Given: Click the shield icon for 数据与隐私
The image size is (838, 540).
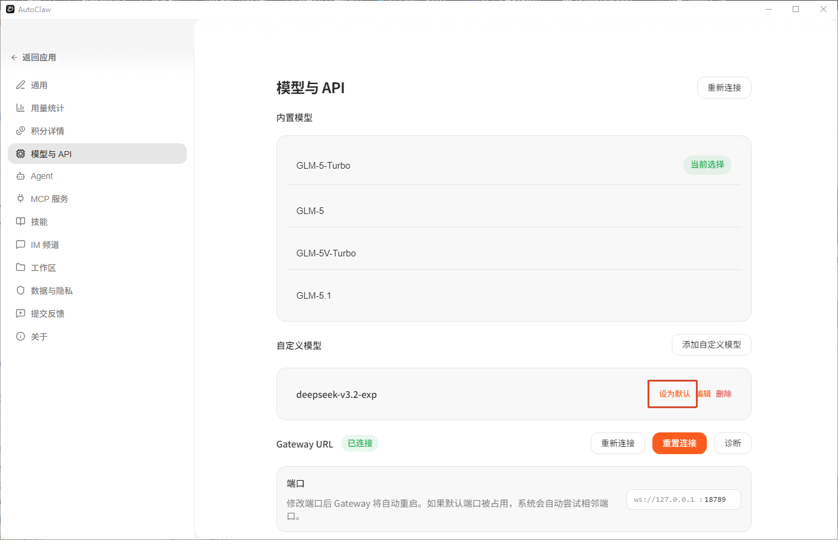Looking at the screenshot, I should [x=21, y=291].
